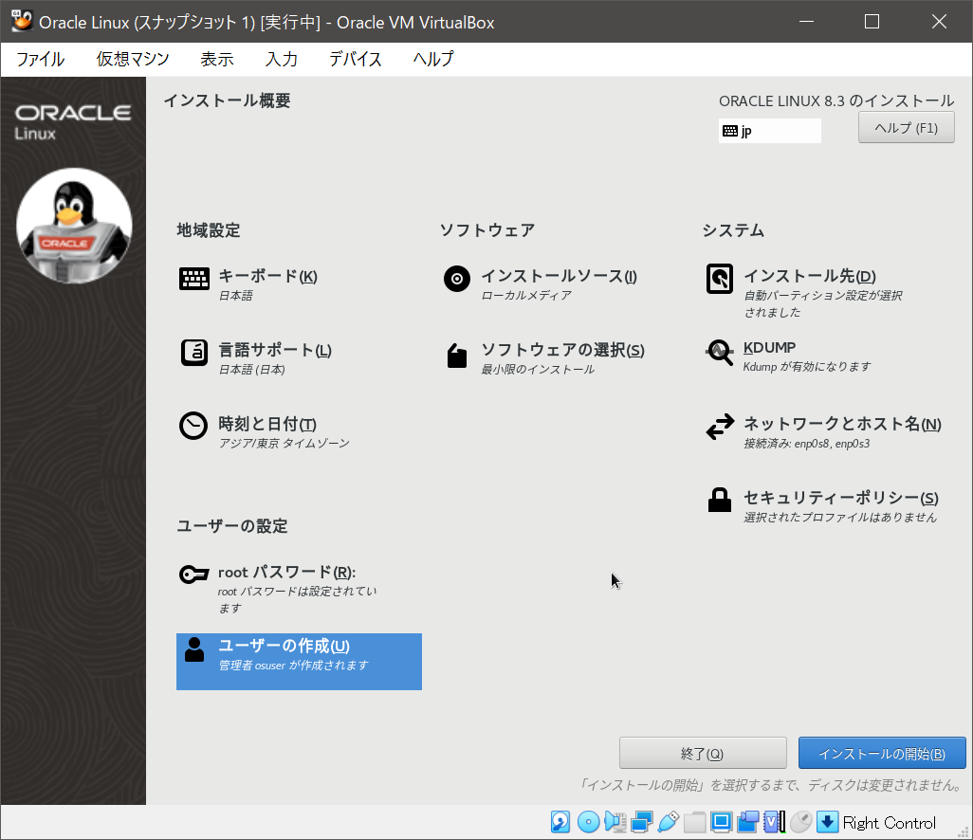This screenshot has height=840, width=973.
Task: Click the mouse integration status icon
Action: click(x=801, y=822)
